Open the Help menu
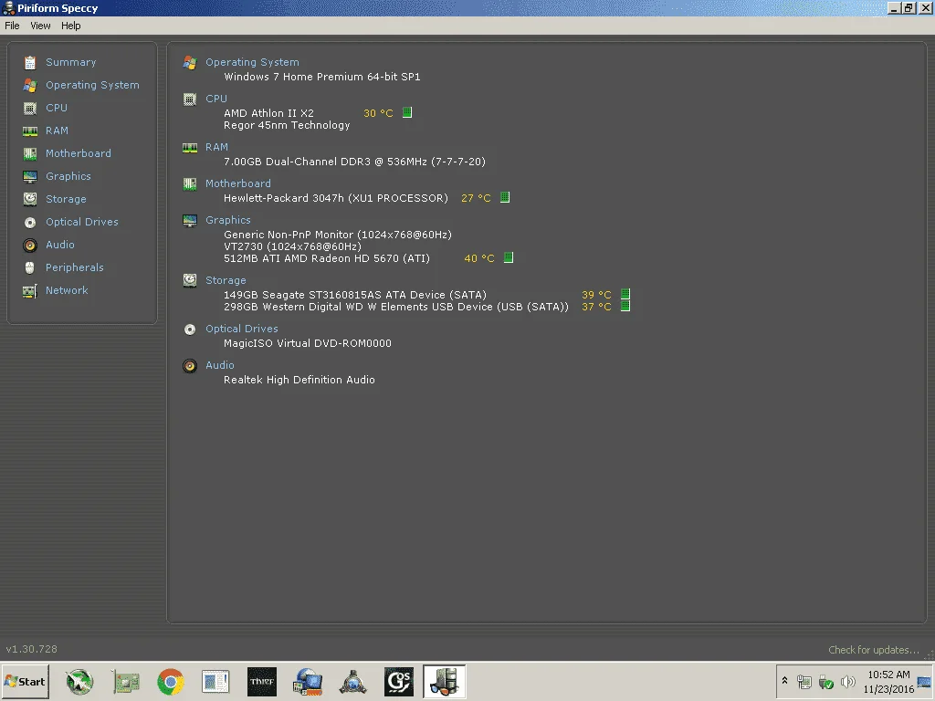This screenshot has width=935, height=701. coord(70,26)
